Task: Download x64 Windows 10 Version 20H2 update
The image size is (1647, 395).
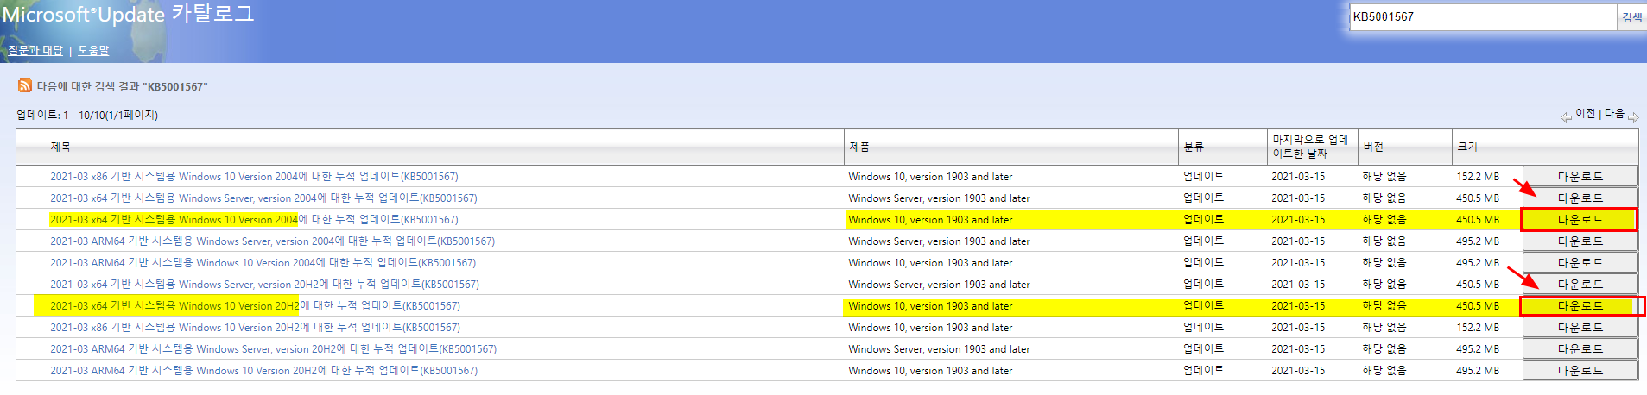Action: pyautogui.click(x=1580, y=305)
